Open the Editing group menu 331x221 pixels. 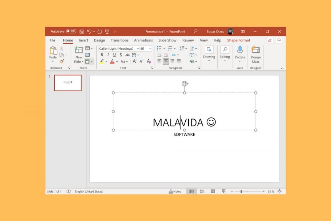225,54
